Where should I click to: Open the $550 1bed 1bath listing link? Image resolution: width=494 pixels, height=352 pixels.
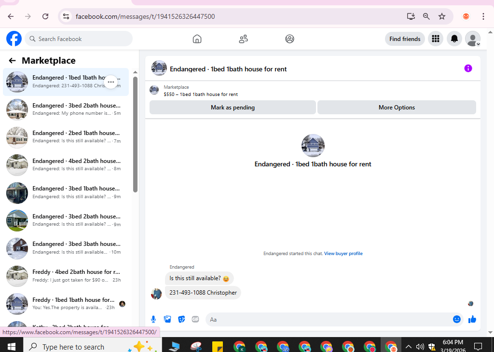(201, 94)
